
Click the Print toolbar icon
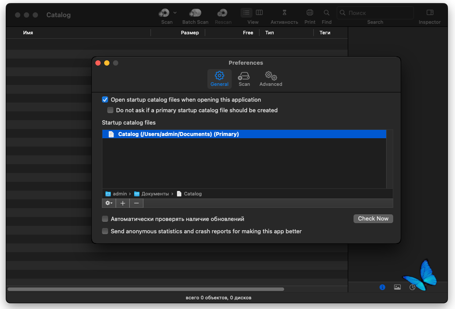309,12
